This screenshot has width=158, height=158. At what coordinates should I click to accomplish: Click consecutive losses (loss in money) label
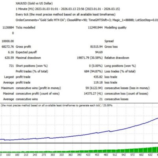tap(127, 88)
